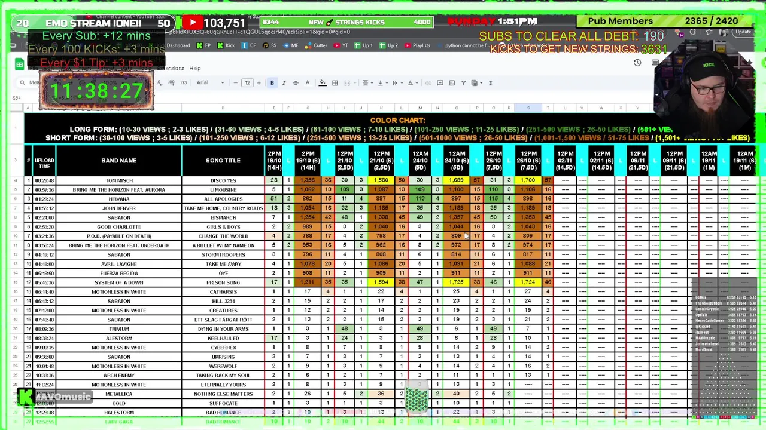Increase font size with plus button
The image size is (766, 430).
pos(259,83)
